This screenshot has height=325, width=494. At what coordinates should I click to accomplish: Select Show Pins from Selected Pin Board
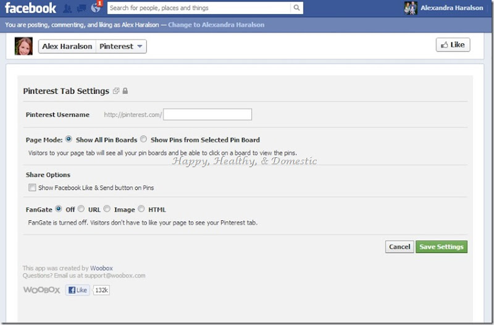pos(143,139)
